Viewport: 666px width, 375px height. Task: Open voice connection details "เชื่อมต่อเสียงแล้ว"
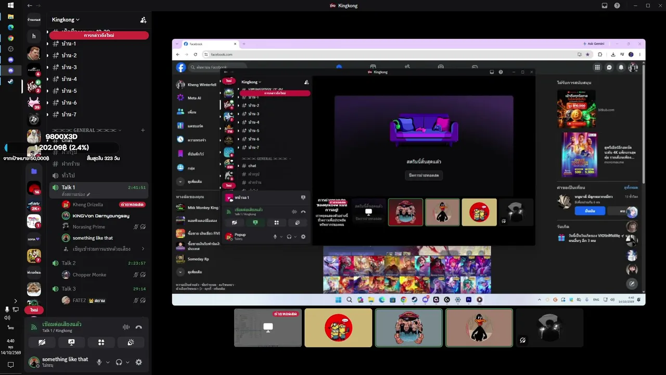point(61,324)
